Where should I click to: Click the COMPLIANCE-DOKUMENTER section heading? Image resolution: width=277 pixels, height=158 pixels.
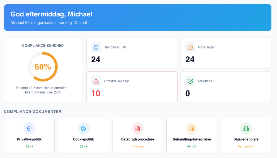(x=33, y=112)
